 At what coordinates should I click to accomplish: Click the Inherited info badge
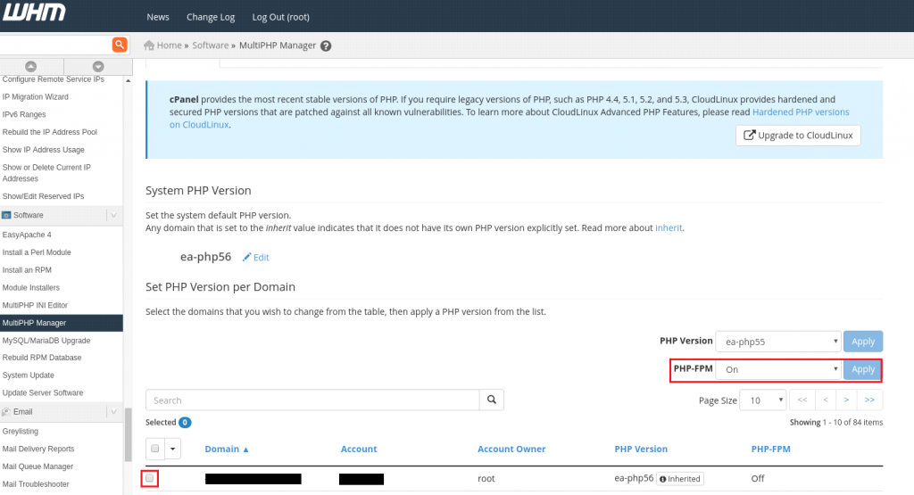click(x=679, y=479)
